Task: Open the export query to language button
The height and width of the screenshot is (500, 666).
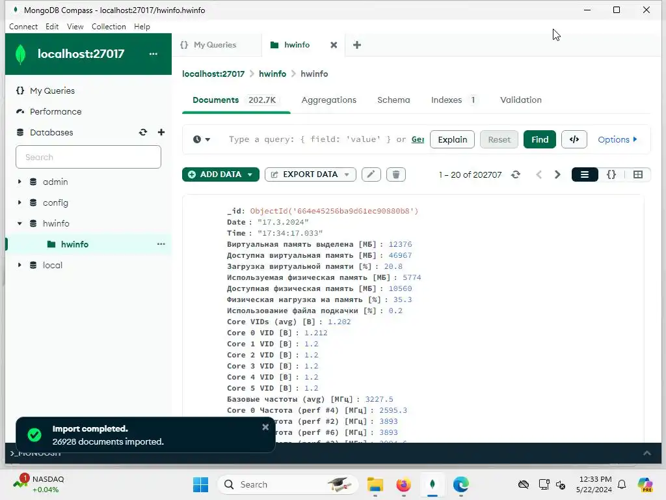Action: [x=574, y=139]
